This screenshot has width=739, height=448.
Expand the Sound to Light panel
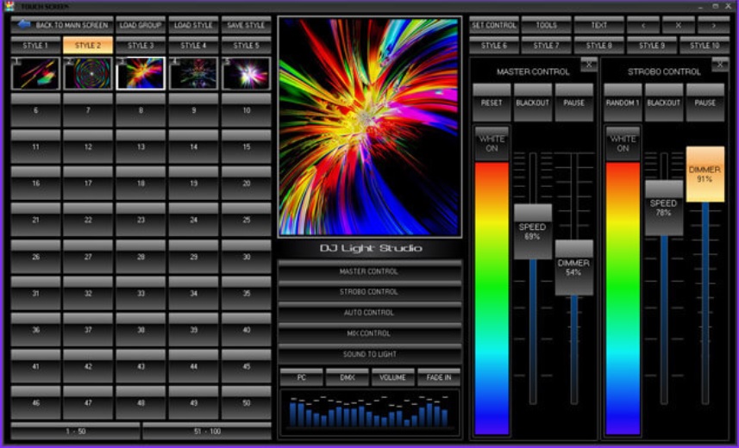369,354
